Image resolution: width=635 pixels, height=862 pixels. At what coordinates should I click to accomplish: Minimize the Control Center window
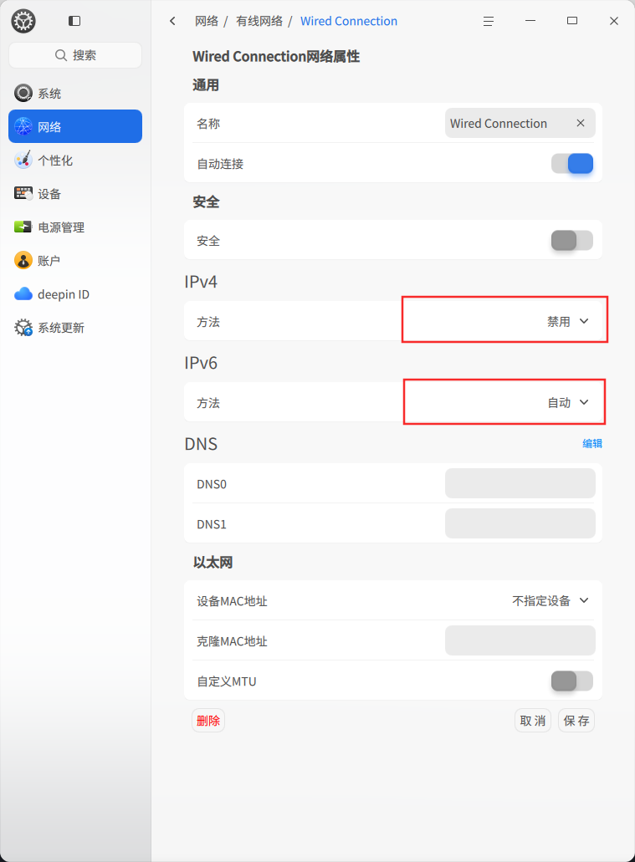[x=530, y=21]
